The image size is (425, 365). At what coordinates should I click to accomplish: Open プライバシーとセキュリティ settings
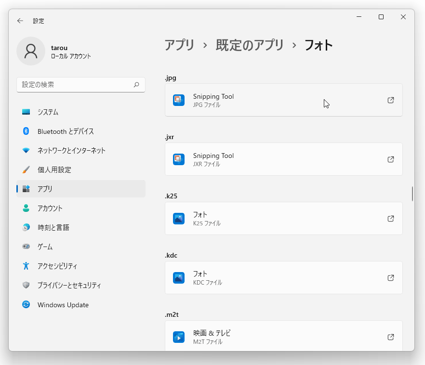(x=81, y=285)
